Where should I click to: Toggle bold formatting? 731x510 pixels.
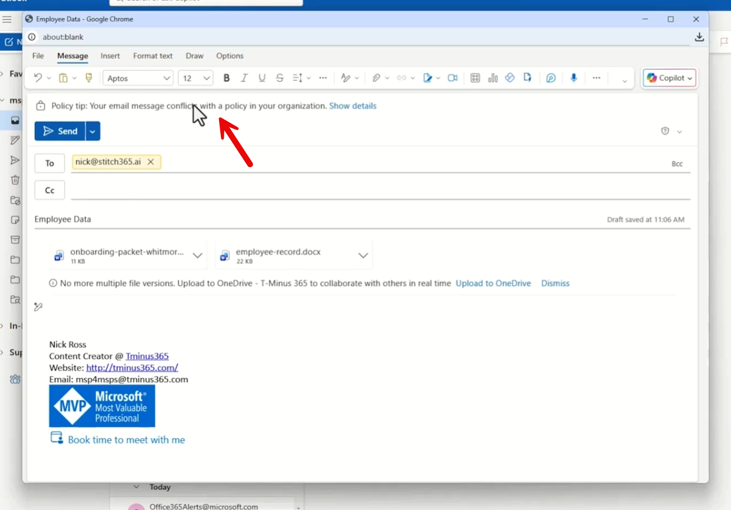[x=227, y=78]
